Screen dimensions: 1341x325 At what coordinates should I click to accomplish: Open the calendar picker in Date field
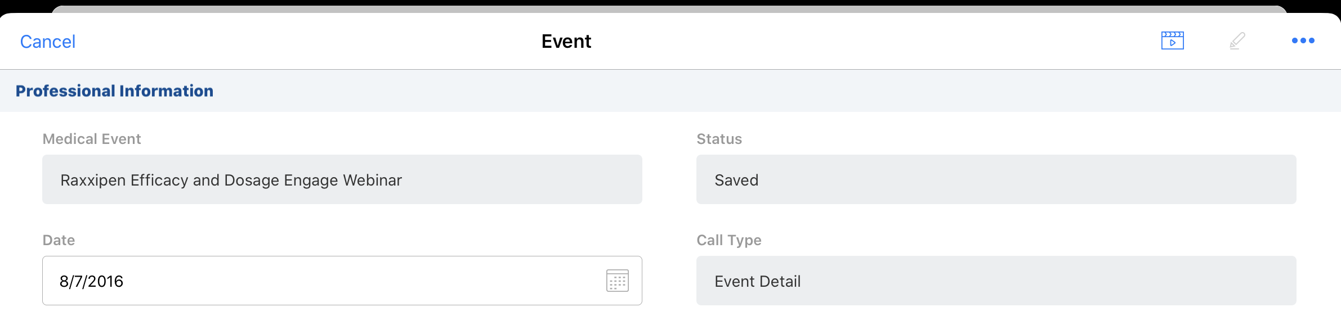(x=617, y=281)
